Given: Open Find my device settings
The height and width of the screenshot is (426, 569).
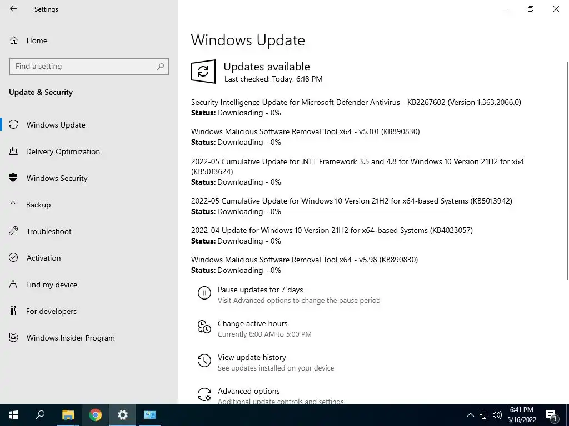Looking at the screenshot, I should click(51, 285).
